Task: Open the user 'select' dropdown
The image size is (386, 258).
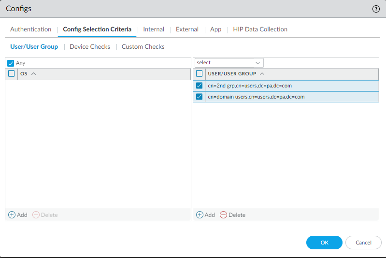Action: point(229,63)
